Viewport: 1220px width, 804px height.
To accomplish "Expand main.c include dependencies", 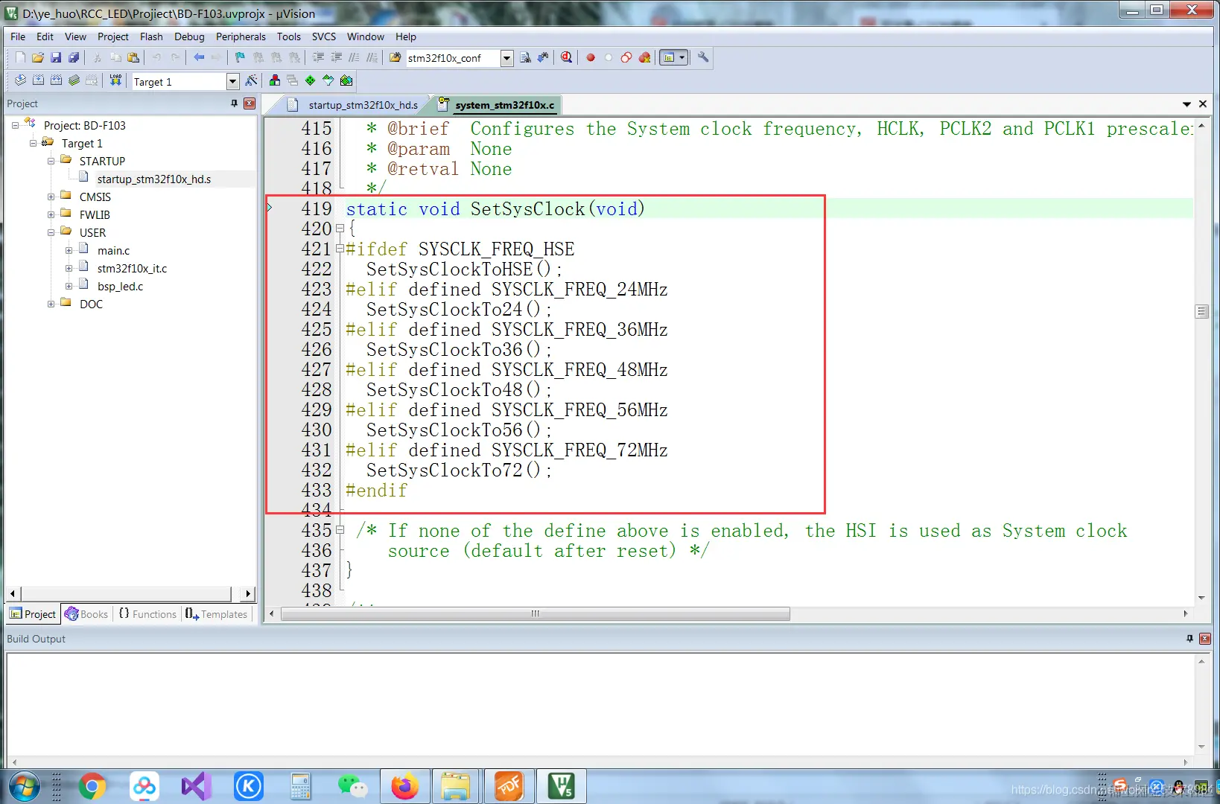I will point(69,250).
